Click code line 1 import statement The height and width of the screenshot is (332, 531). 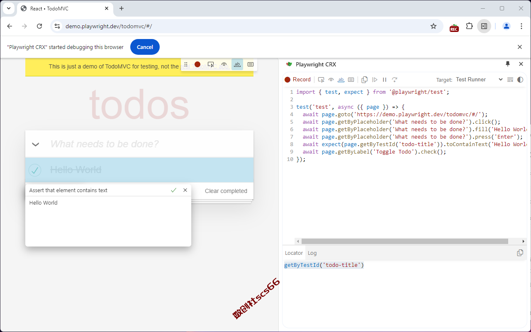coord(373,92)
